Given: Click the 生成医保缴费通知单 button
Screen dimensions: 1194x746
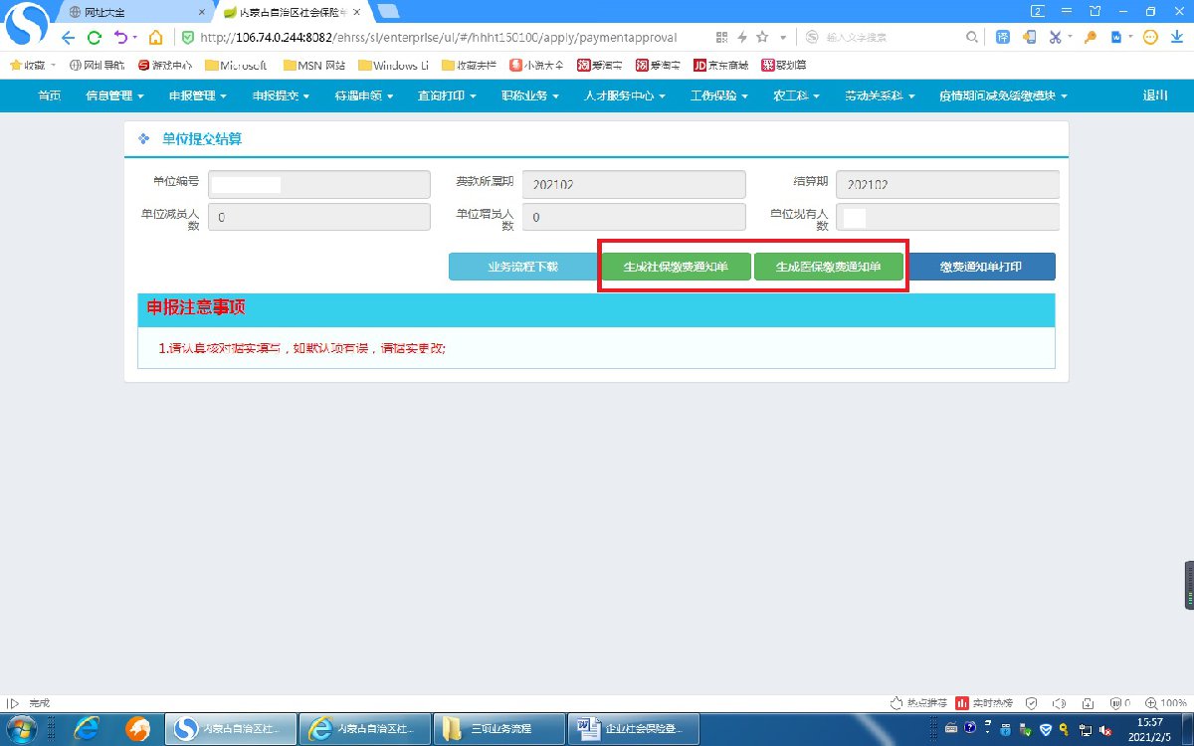Looking at the screenshot, I should [828, 267].
